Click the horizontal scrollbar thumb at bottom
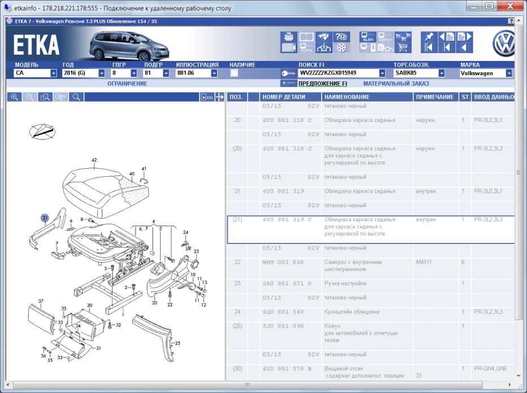Image resolution: width=527 pixels, height=393 pixels. point(248,385)
